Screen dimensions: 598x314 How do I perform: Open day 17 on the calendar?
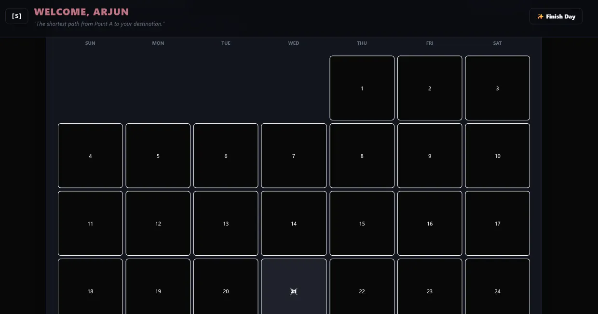(x=498, y=223)
